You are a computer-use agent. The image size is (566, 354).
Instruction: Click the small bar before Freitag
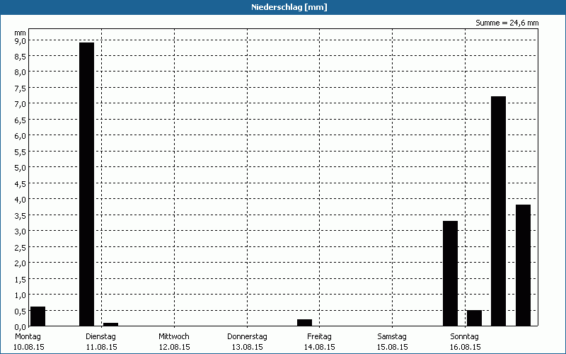point(305,323)
